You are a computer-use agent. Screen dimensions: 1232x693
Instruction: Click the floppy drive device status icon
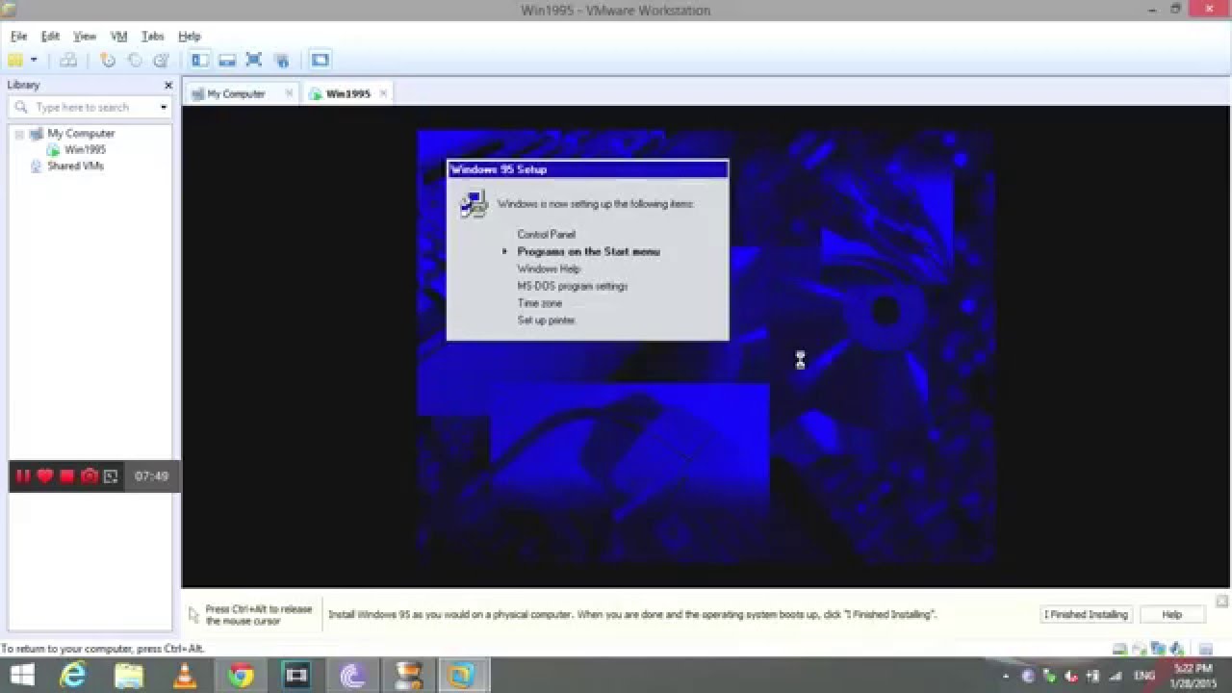pos(1140,650)
